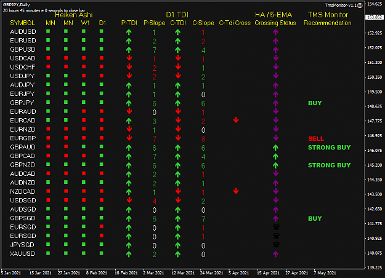The height and width of the screenshot is (278, 385).
Task: Click the red C-TDI arrow for EURNZD
Action: (x=178, y=129)
